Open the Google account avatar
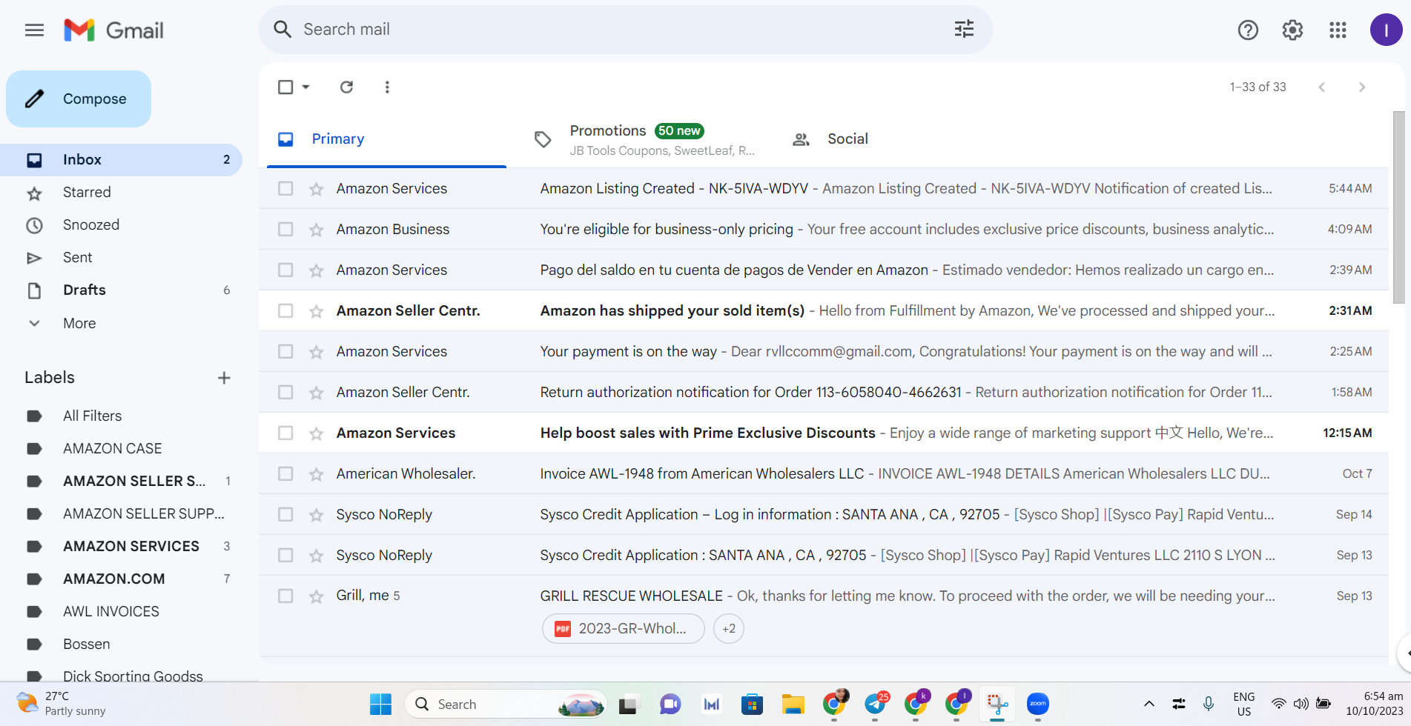 tap(1386, 30)
